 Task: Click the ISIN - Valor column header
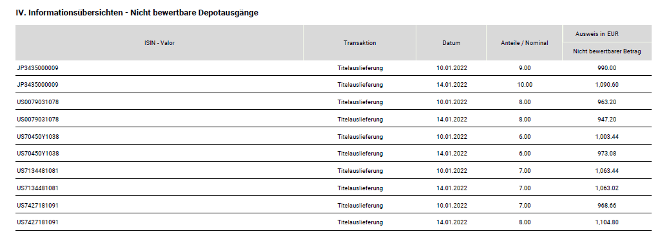point(159,43)
